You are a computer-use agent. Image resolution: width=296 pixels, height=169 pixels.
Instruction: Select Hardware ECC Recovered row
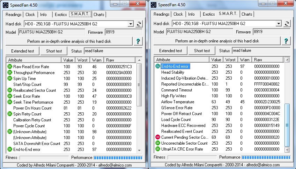[x=219, y=126]
